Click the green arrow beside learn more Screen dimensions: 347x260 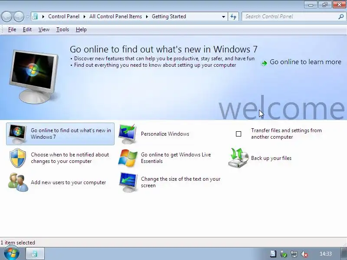pyautogui.click(x=264, y=63)
